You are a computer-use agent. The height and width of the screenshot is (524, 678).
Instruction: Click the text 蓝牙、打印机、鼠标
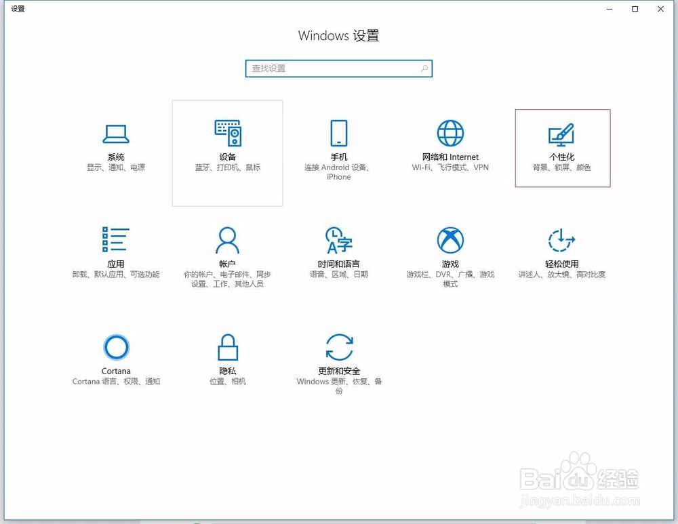tap(227, 167)
